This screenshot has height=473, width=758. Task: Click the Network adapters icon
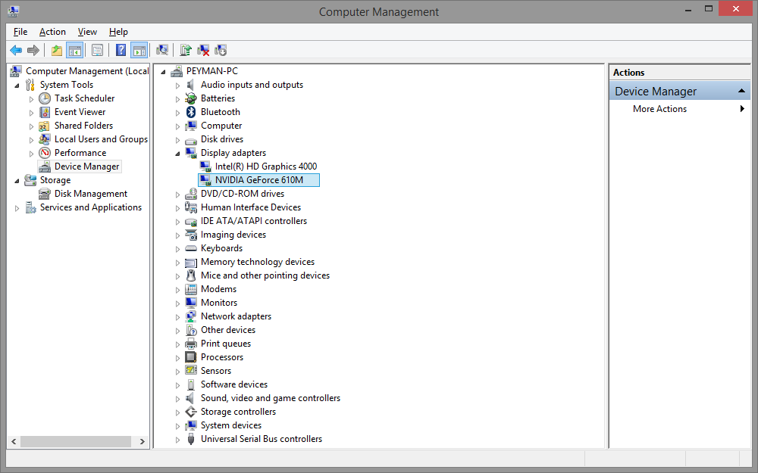coord(191,316)
